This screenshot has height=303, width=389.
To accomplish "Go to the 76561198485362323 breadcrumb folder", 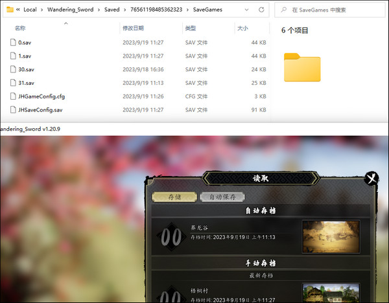I will (x=156, y=10).
